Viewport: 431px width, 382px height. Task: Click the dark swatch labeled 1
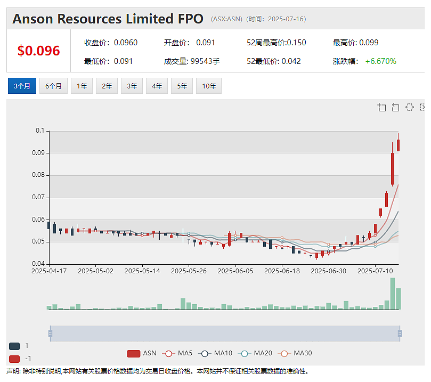(14, 346)
